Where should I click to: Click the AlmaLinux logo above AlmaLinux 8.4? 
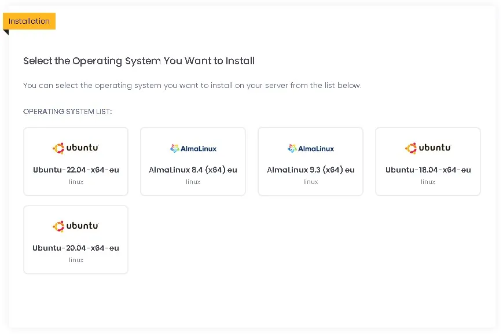(193, 149)
